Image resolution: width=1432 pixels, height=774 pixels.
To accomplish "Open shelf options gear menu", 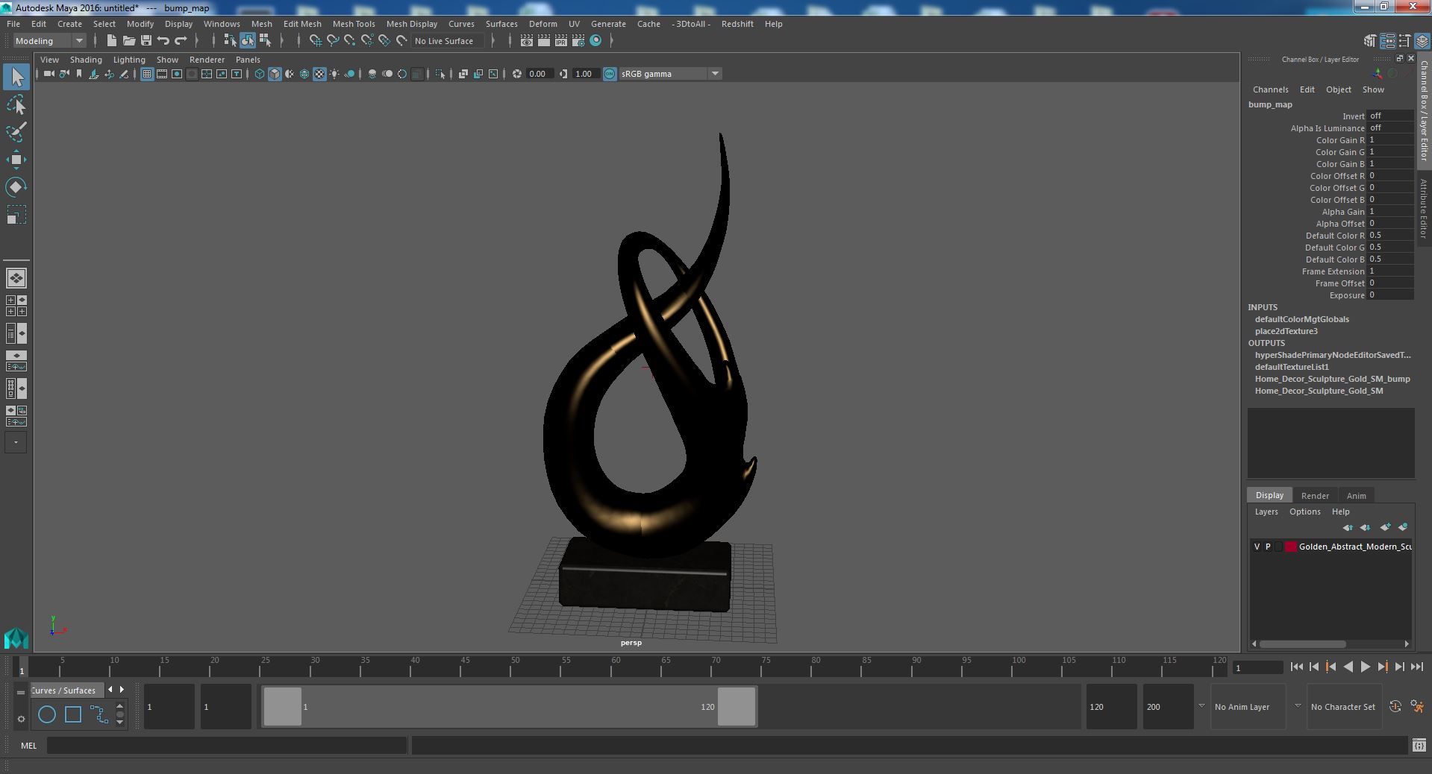I will click(21, 720).
